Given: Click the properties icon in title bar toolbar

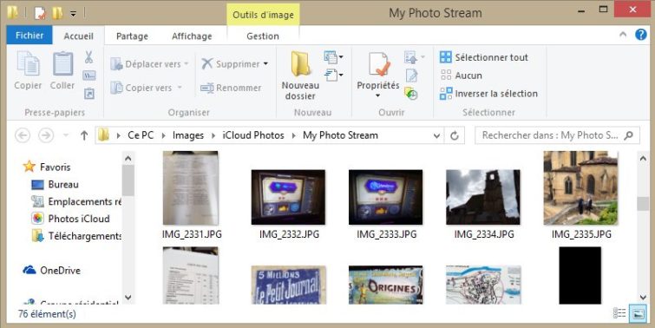Looking at the screenshot, I should point(40,13).
